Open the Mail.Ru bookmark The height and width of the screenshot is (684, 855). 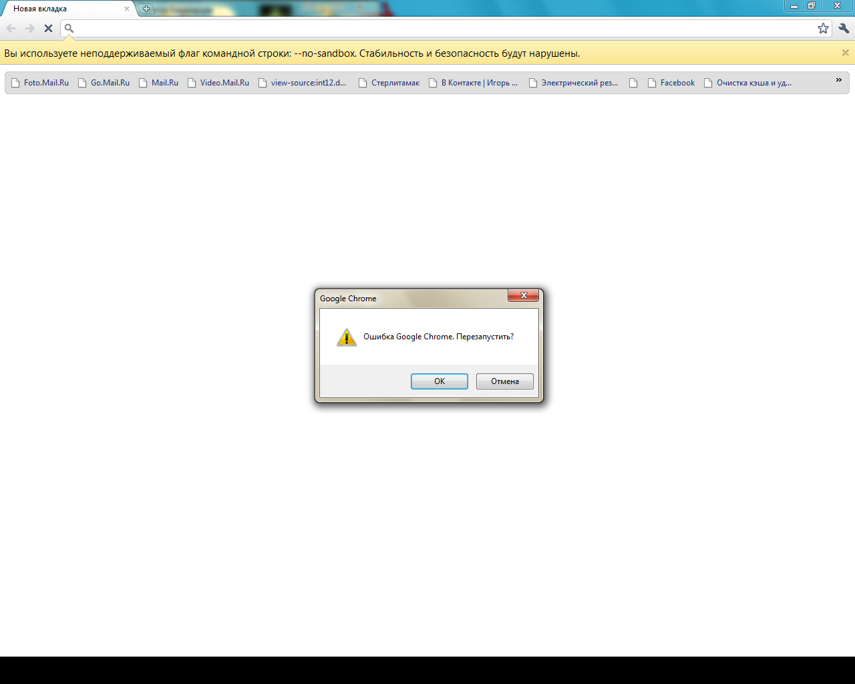158,83
